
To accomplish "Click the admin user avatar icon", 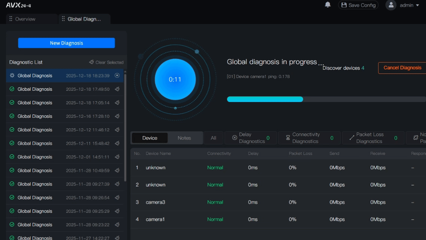I will pos(391,5).
